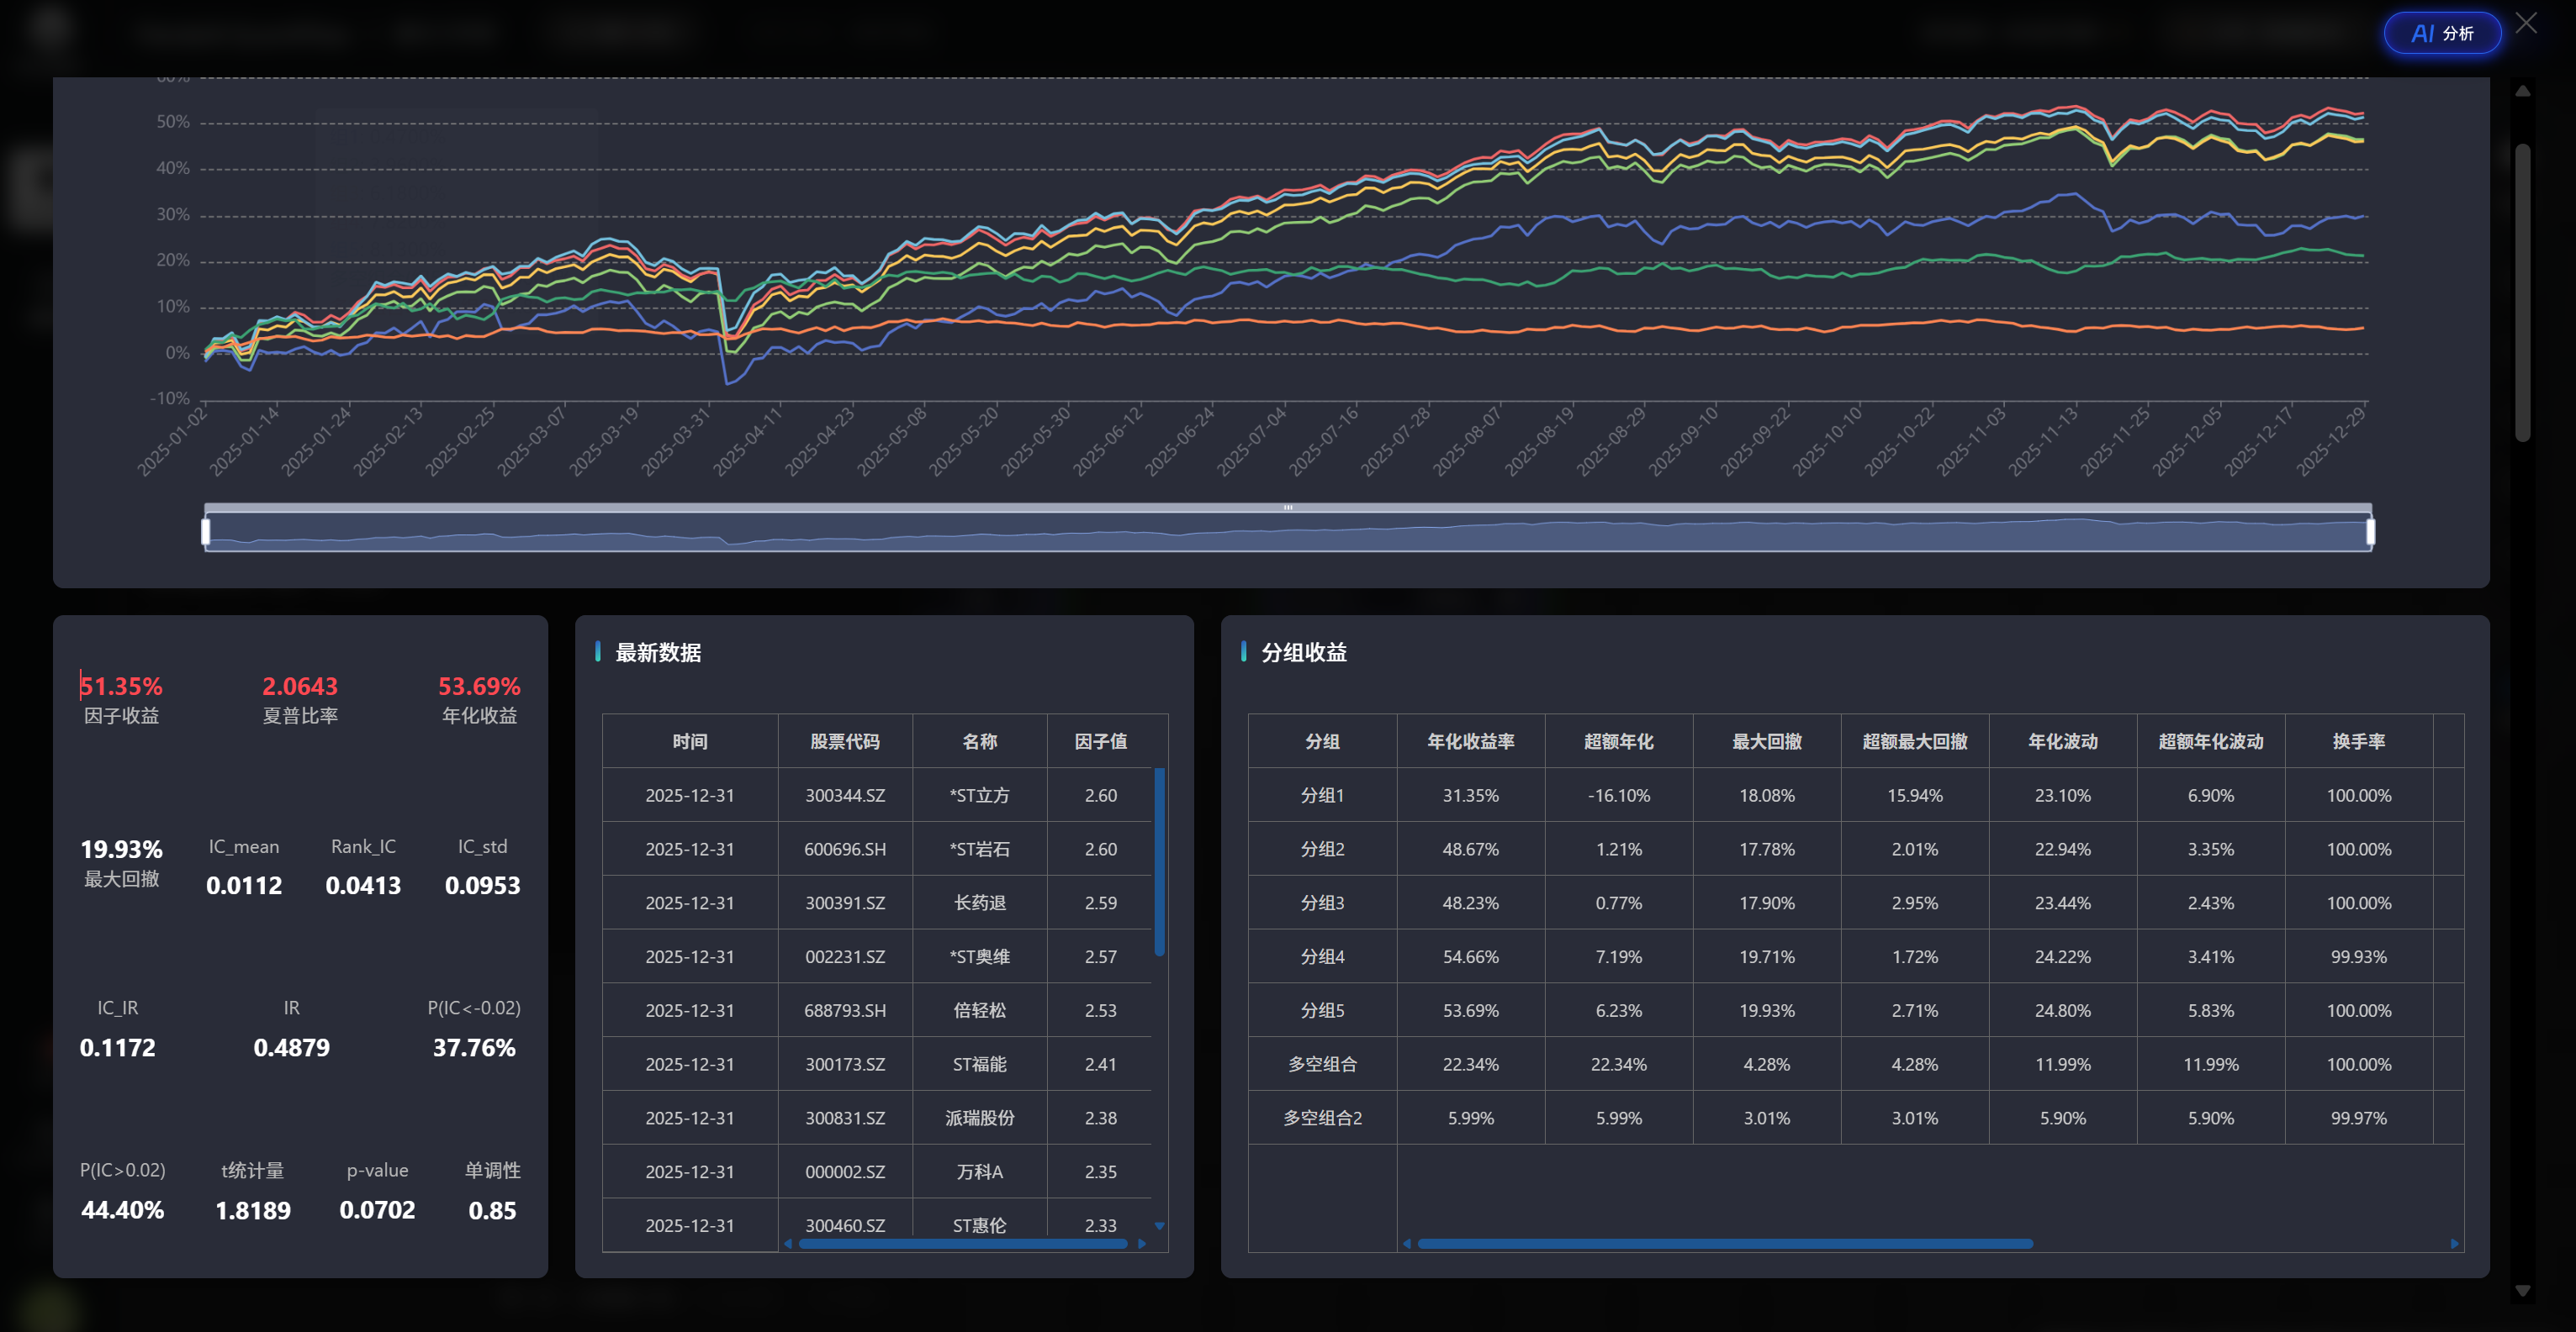
Task: Click the 年化收益率 column header
Action: point(1470,741)
